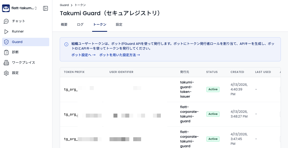Select the トークン tab
The width and height of the screenshot is (288, 148).
click(x=100, y=25)
